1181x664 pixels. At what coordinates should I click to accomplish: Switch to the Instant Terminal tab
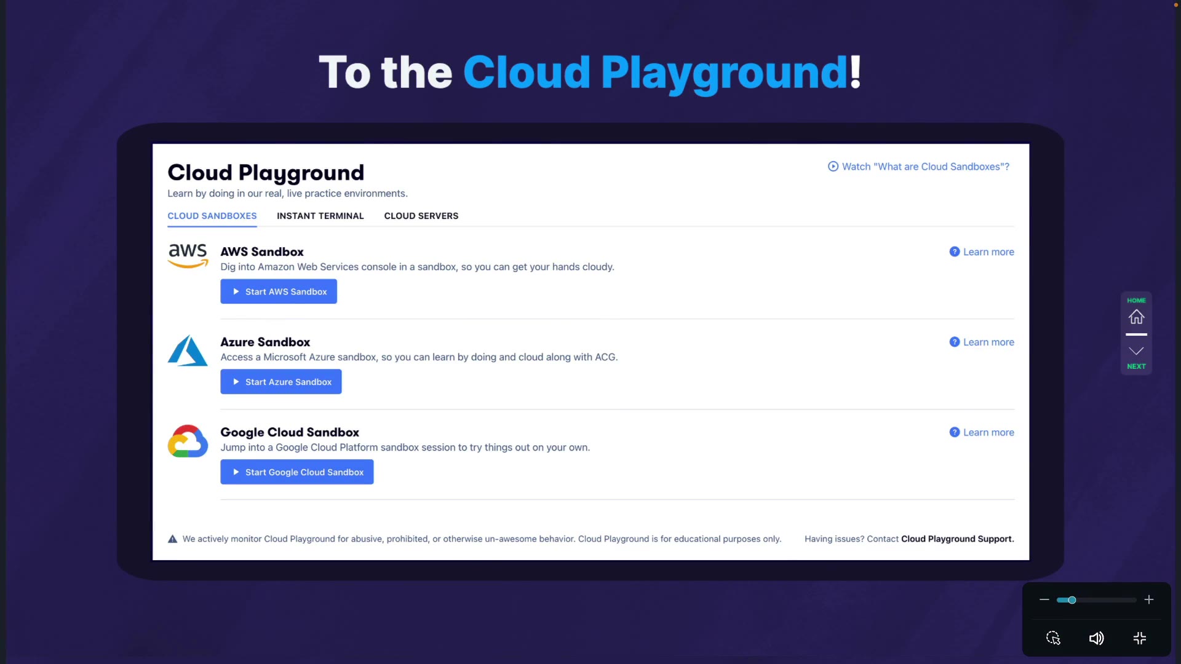(320, 216)
